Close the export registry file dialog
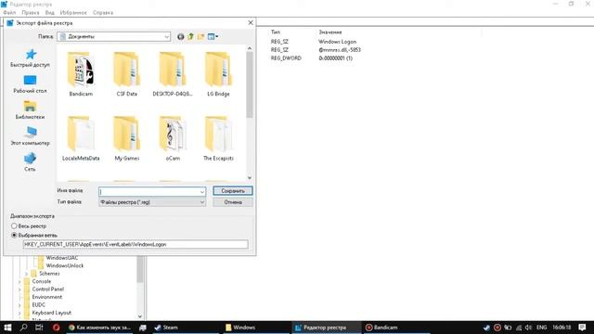594x334 pixels. [x=251, y=22]
